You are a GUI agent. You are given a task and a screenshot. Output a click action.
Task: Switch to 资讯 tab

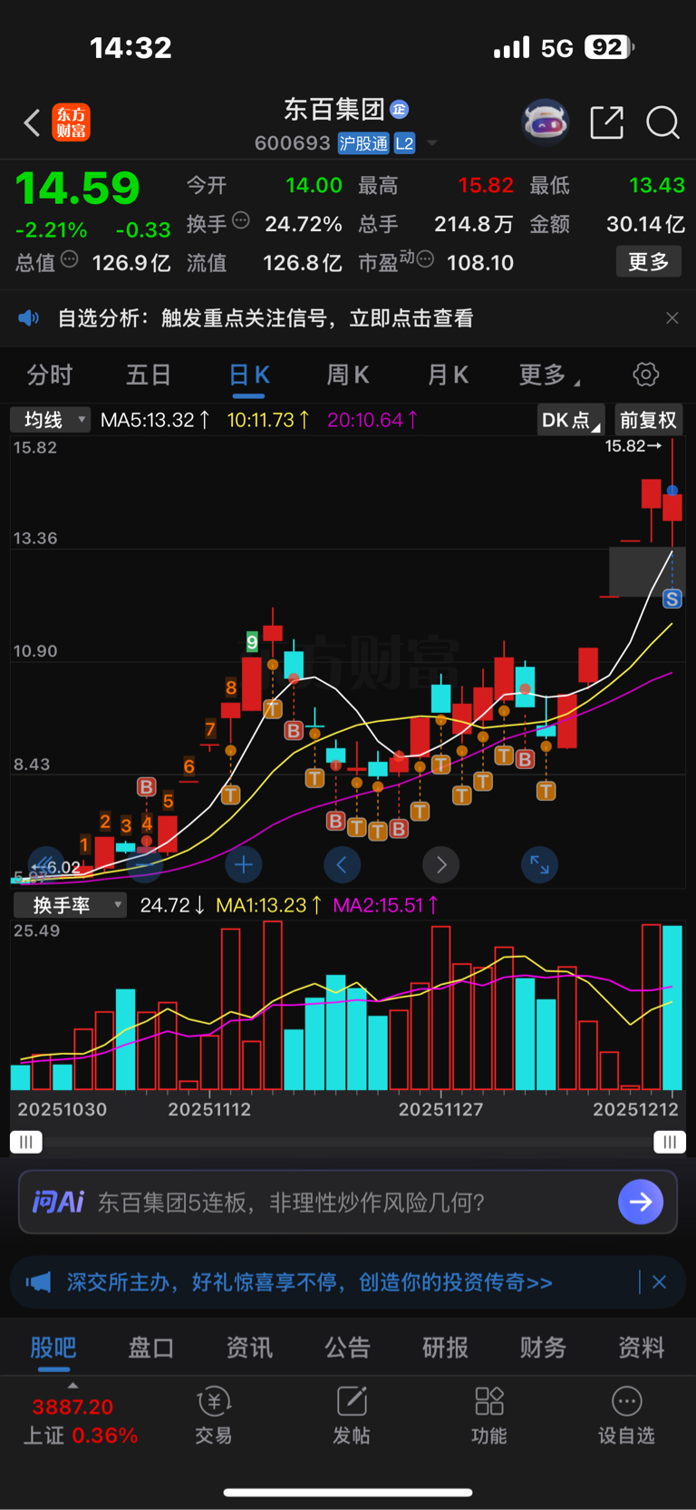249,1348
